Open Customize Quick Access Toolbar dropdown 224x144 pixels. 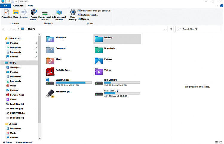[x=16, y=2]
